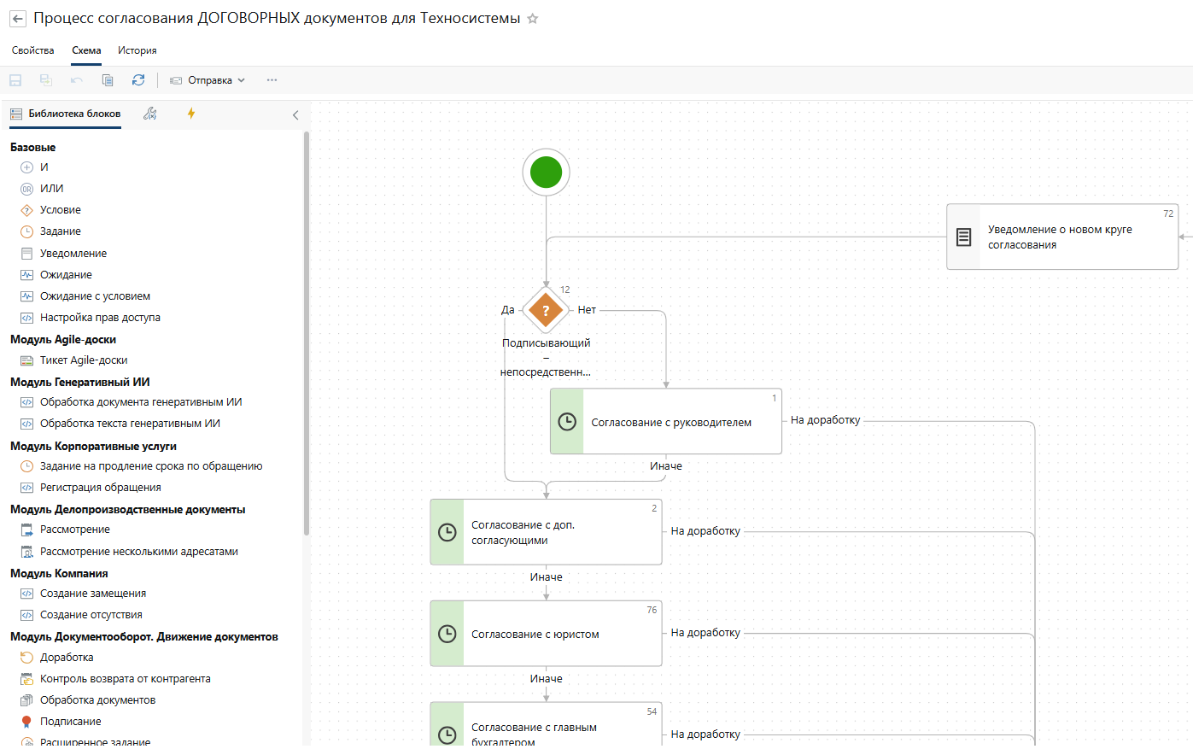Mark process as favorite with star icon

point(533,19)
